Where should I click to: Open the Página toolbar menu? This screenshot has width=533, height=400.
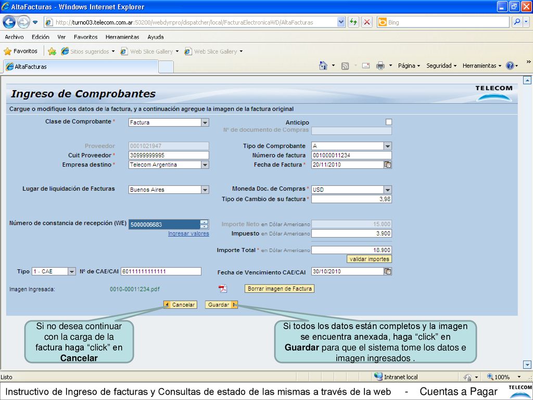(x=409, y=66)
